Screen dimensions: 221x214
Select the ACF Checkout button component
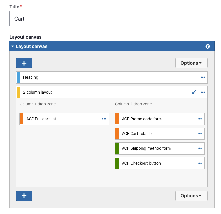[x=160, y=163]
